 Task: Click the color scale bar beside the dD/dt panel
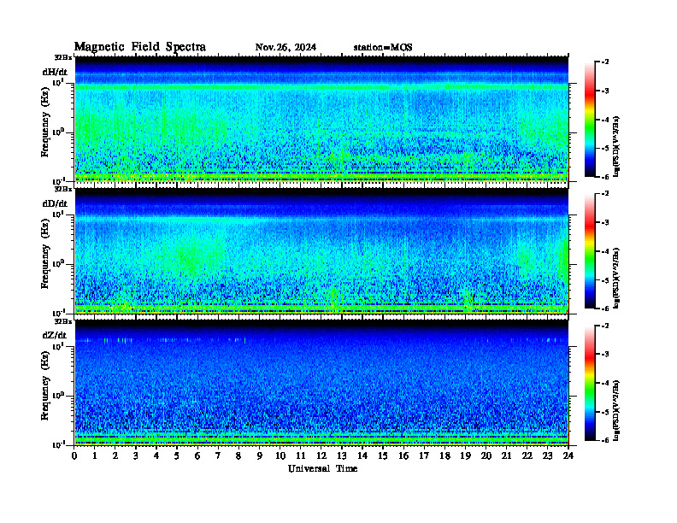[590, 251]
